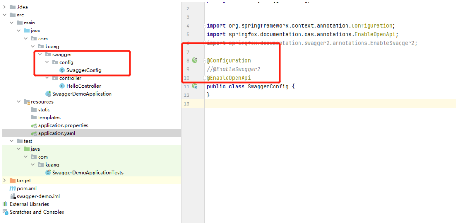
Task: Click the greyed EnableSwagger2 import line
Action: 312,43
